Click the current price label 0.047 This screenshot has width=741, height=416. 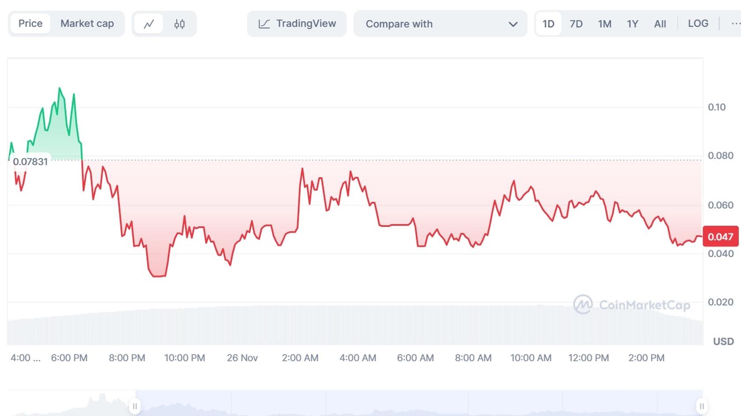[720, 237]
